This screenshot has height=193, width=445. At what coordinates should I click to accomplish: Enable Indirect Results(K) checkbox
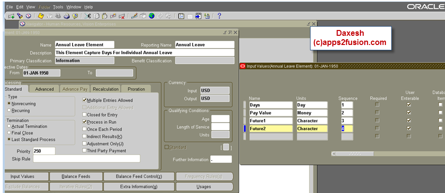point(84,136)
